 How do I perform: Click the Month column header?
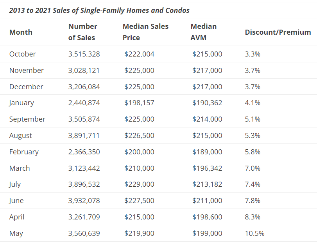[21, 32]
